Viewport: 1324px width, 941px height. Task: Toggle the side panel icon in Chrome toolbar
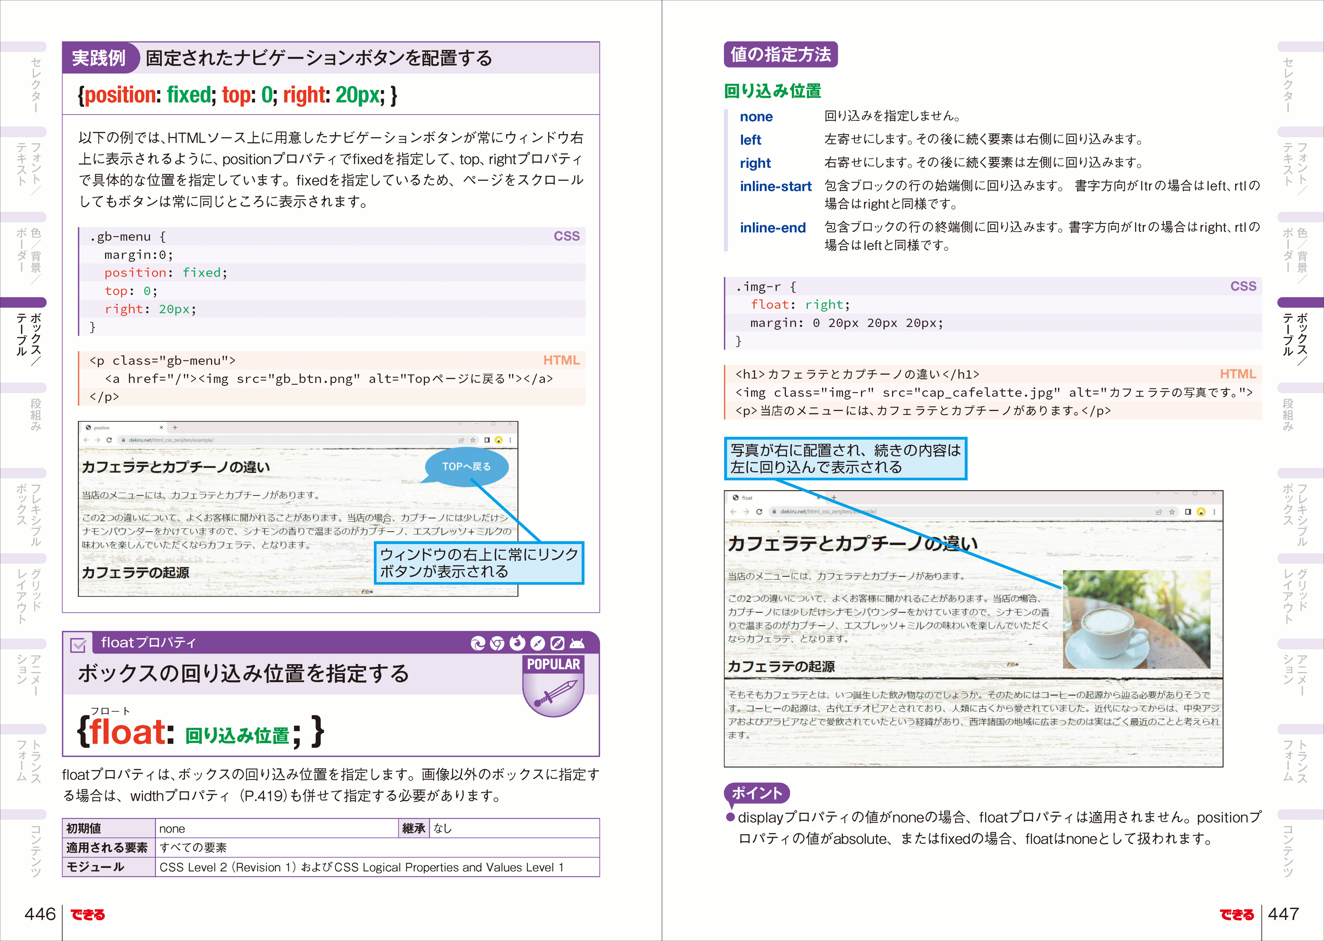(x=487, y=440)
